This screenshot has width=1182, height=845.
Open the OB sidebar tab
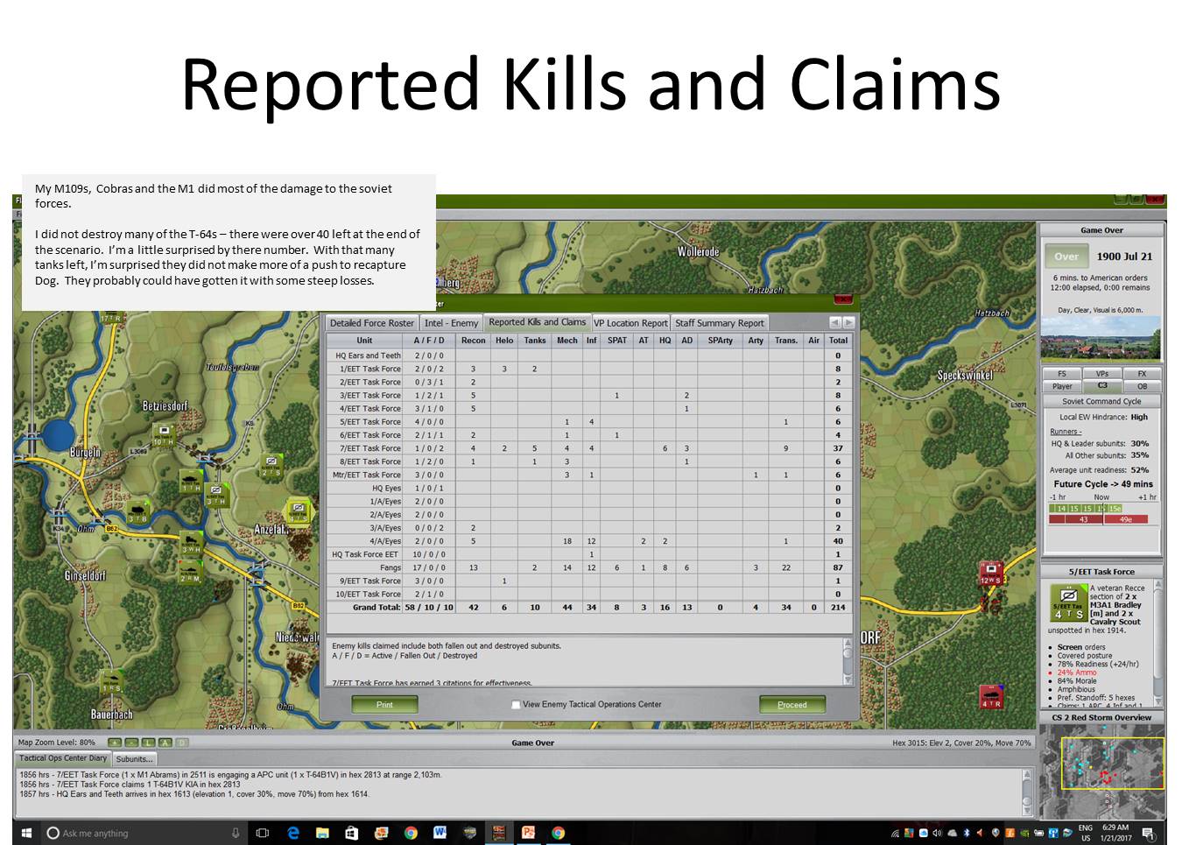point(1142,385)
